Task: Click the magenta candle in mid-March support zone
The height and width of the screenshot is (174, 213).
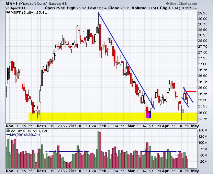Action: point(147,115)
